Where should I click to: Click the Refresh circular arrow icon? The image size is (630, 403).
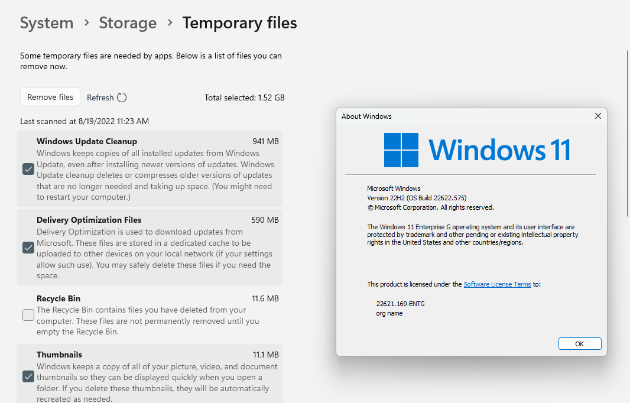click(122, 97)
